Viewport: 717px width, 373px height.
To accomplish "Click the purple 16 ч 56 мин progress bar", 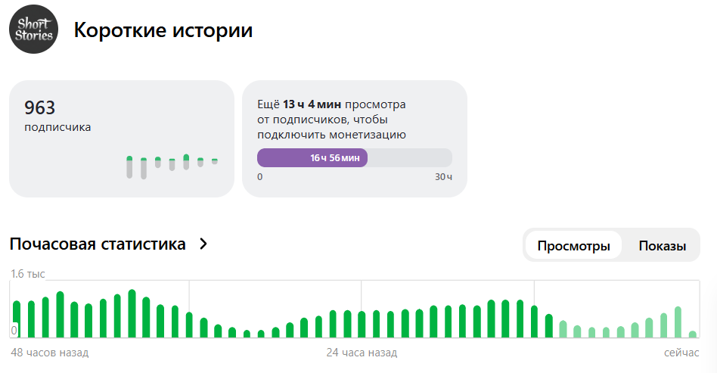I will (312, 157).
